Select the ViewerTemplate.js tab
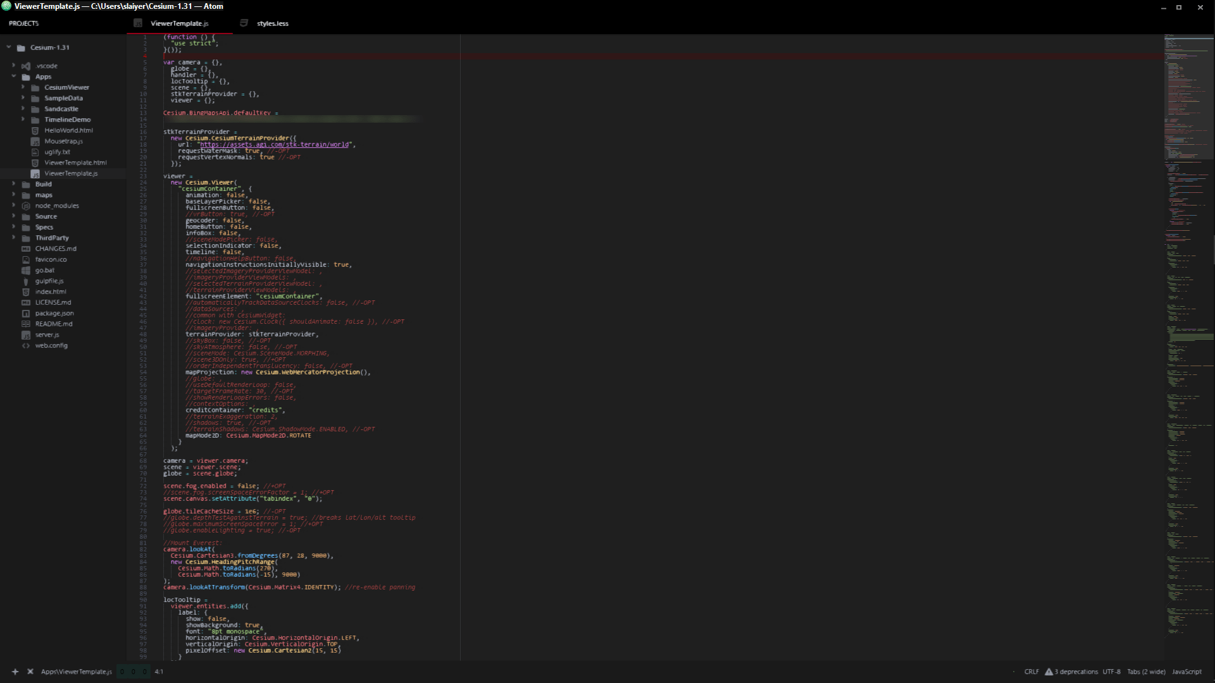This screenshot has height=683, width=1215. (x=179, y=23)
